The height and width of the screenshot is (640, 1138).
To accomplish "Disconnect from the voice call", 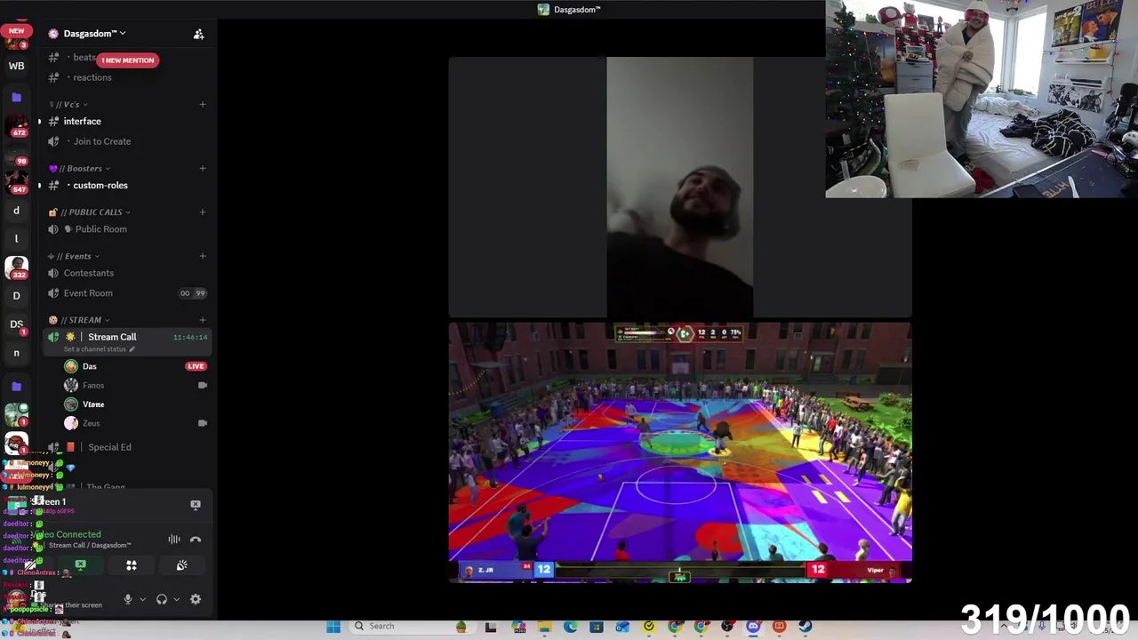I will click(196, 540).
